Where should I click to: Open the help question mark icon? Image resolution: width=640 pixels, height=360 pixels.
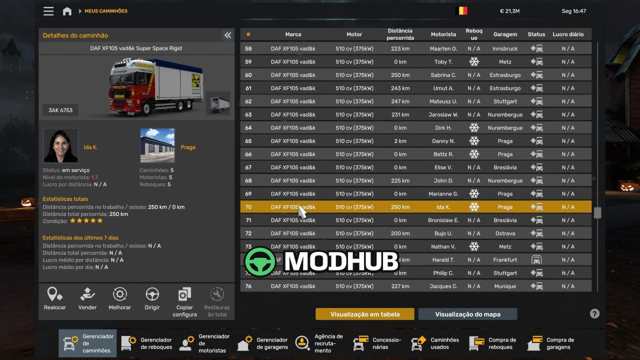click(594, 313)
